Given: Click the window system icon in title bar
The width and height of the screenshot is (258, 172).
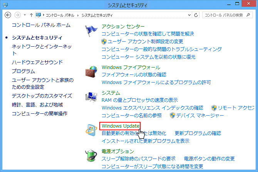Looking at the screenshot, I should (5, 5).
